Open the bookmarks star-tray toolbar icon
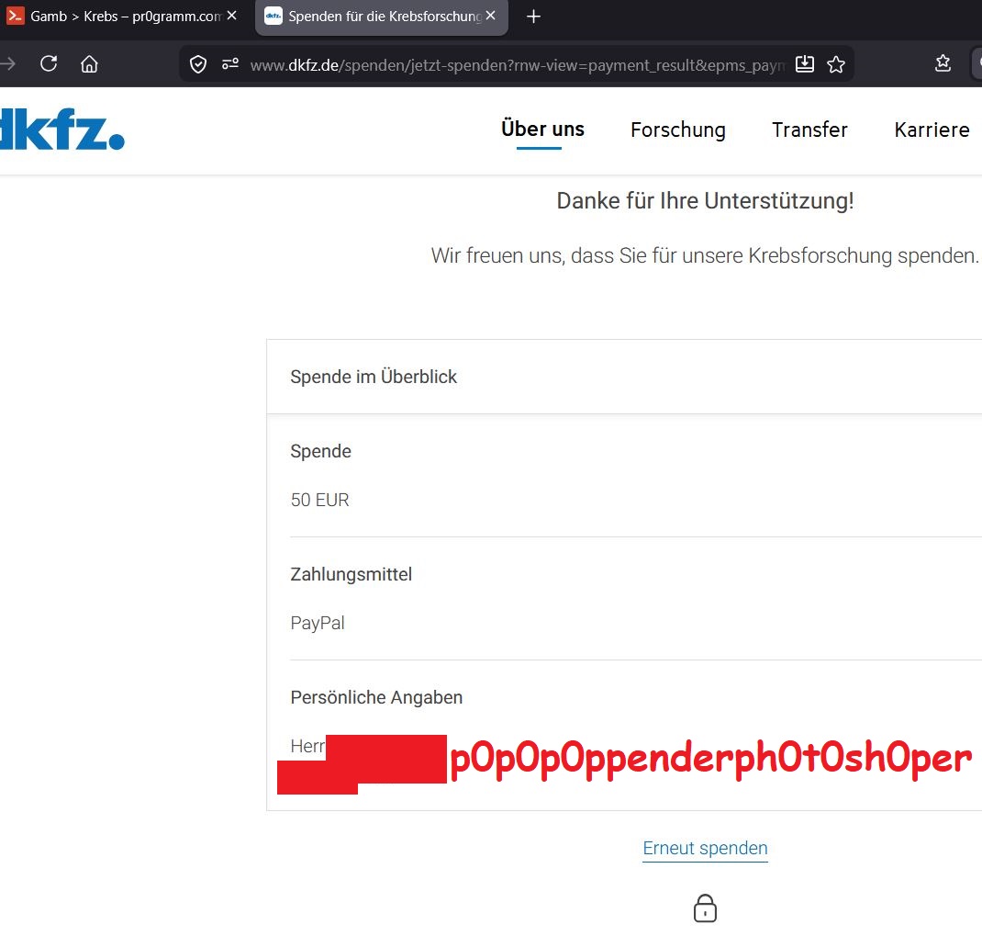The height and width of the screenshot is (936, 982). coord(943,63)
